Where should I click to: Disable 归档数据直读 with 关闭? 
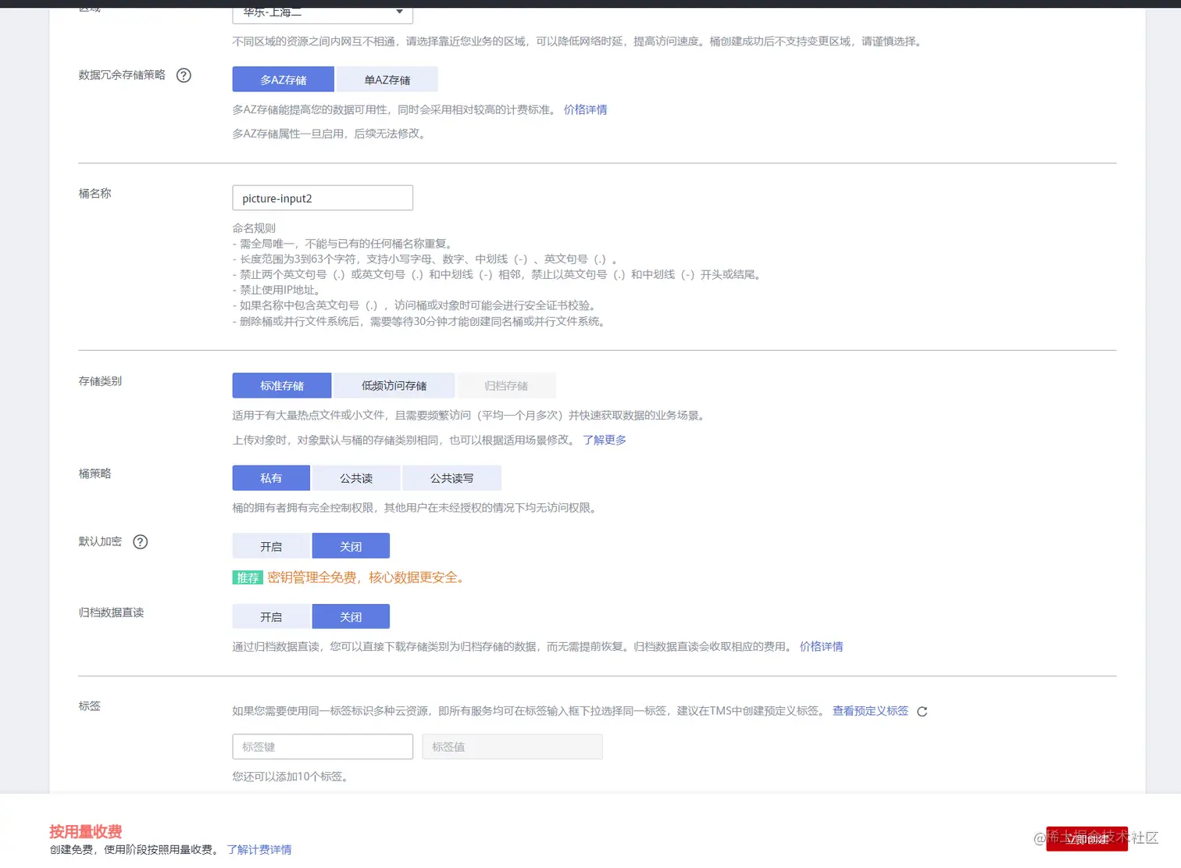pos(351,616)
